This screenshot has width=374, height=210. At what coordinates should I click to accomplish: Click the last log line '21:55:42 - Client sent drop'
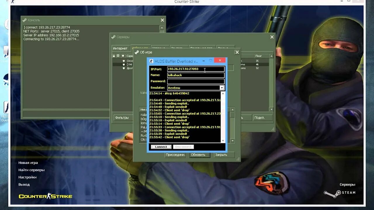click(x=169, y=137)
